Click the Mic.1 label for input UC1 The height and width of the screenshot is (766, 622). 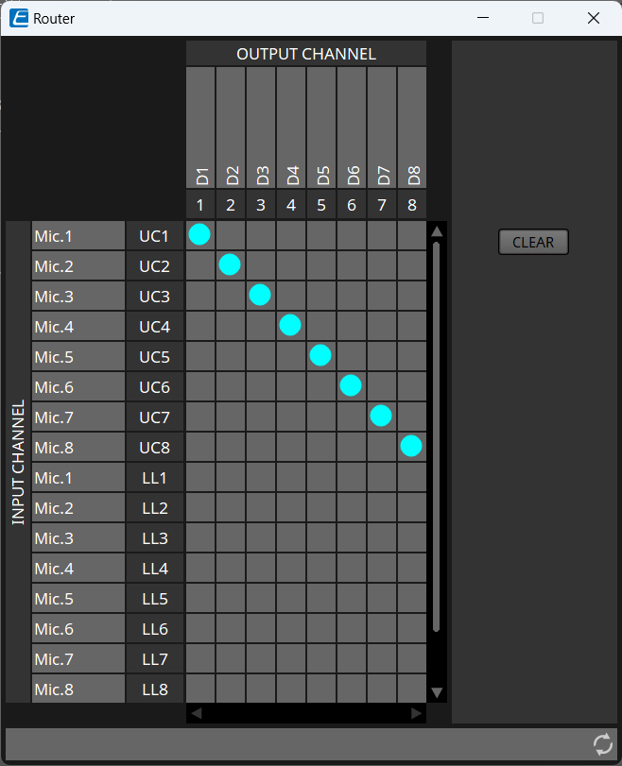[x=78, y=236]
